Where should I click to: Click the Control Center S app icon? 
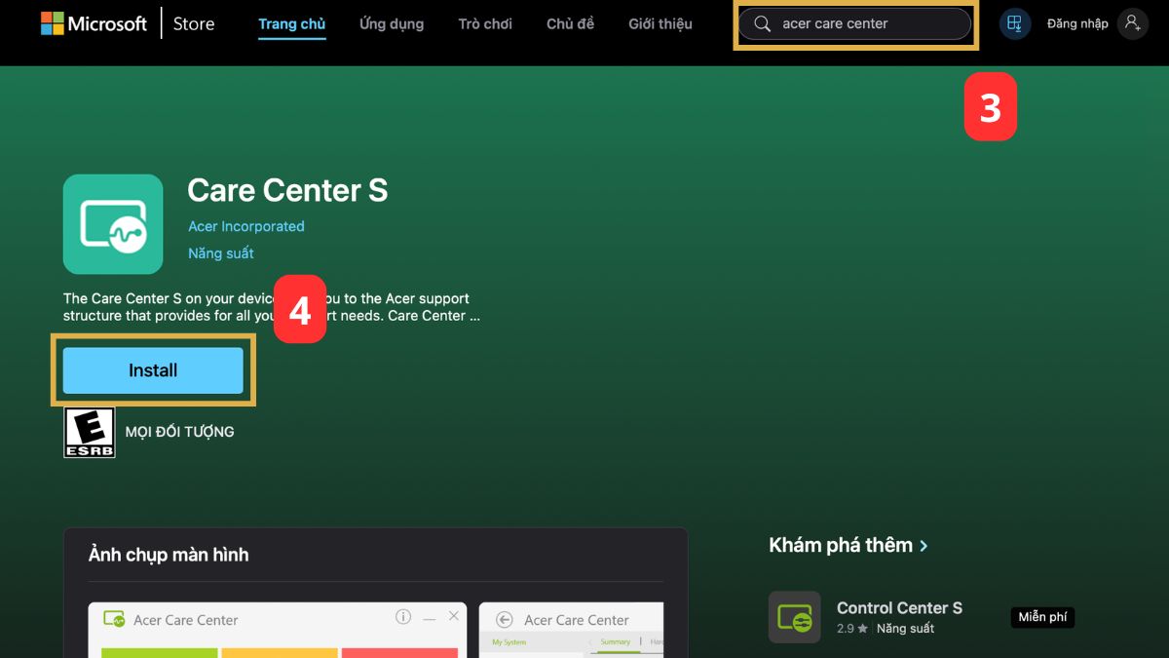click(795, 617)
